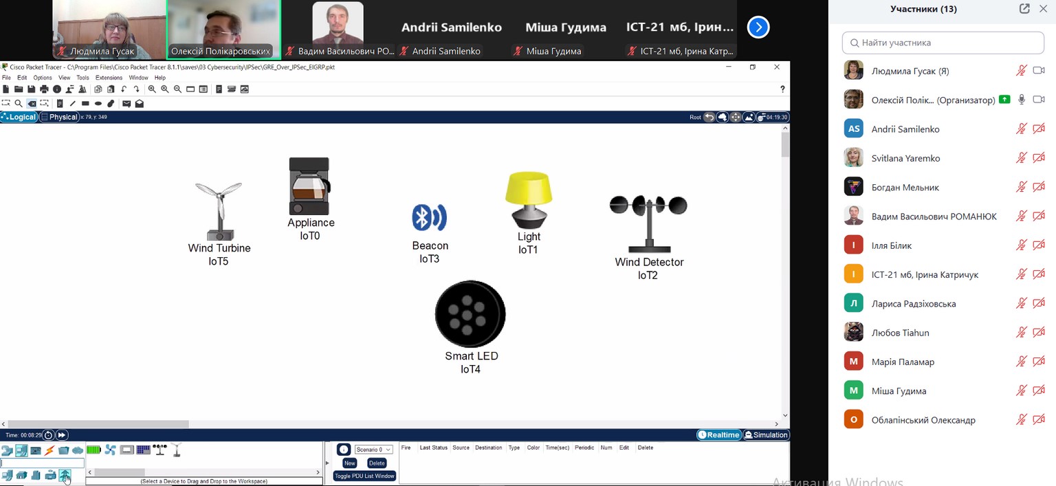Click the participant search field
The image size is (1056, 486).
[943, 43]
